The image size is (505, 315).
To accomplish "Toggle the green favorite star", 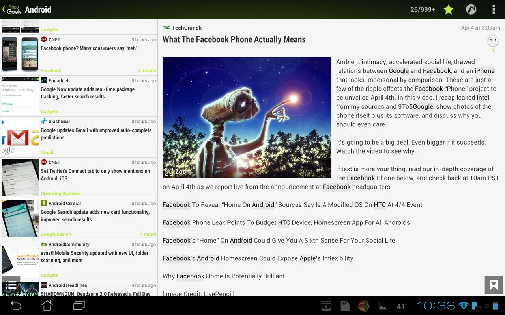I will point(449,9).
